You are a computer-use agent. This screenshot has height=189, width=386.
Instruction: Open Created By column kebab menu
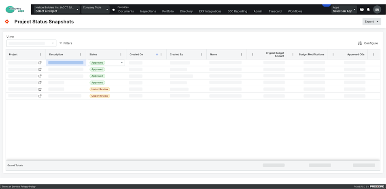(x=201, y=54)
